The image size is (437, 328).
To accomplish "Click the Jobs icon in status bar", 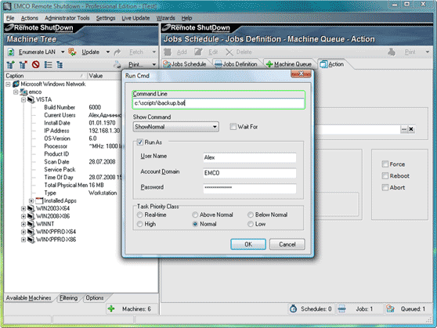I will pos(341,308).
